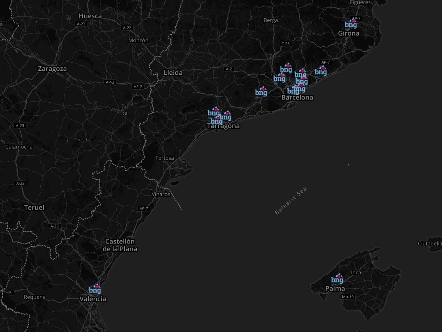Screen dimensions: 442x332
Task: Open the bng marker on Palma, Mallorca
Action: click(337, 279)
